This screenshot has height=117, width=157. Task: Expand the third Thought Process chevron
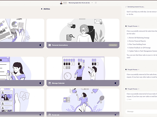[x=139, y=89]
